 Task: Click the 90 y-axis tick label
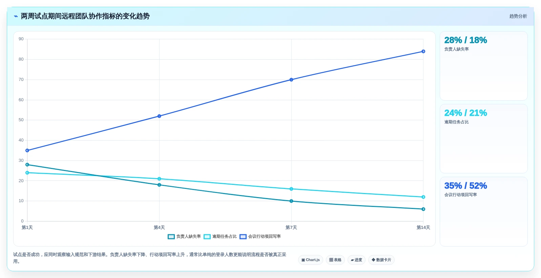tap(21, 39)
